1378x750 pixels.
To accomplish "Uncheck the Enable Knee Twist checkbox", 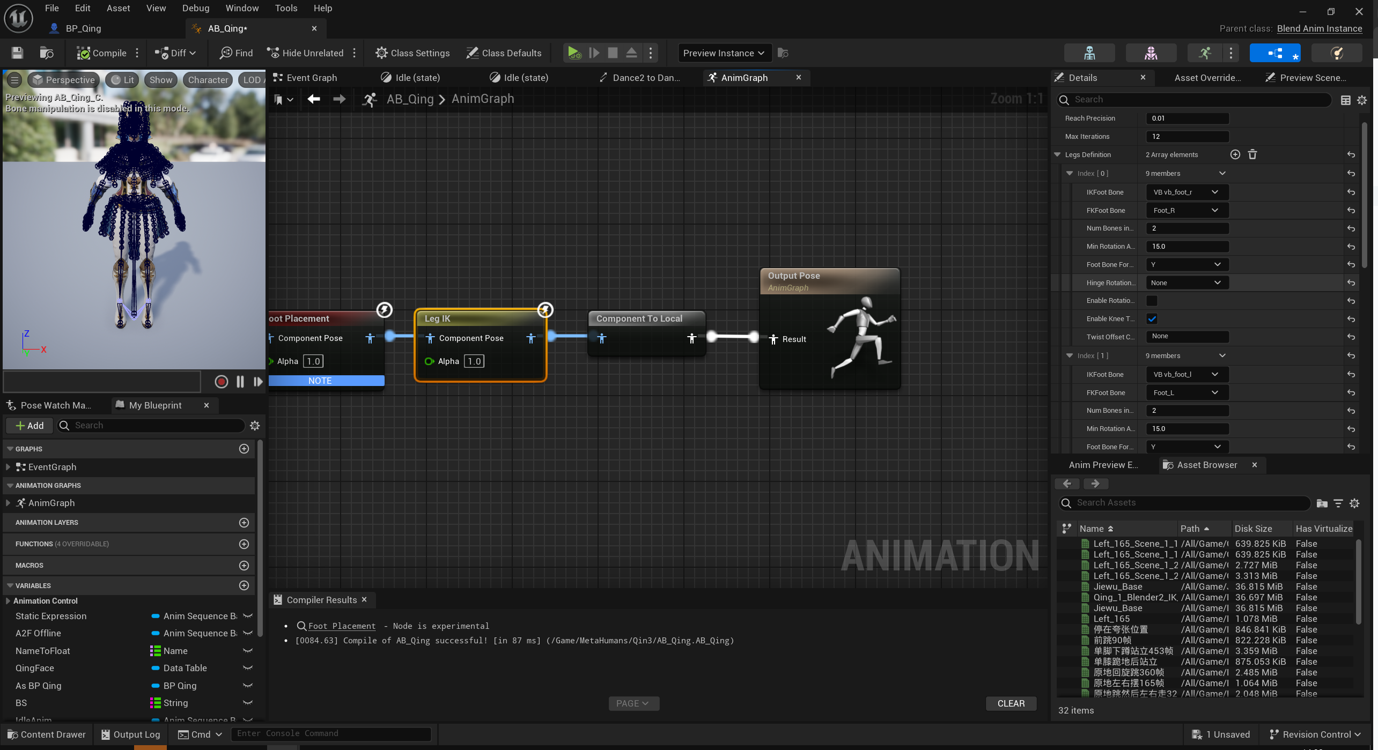I will pyautogui.click(x=1152, y=319).
